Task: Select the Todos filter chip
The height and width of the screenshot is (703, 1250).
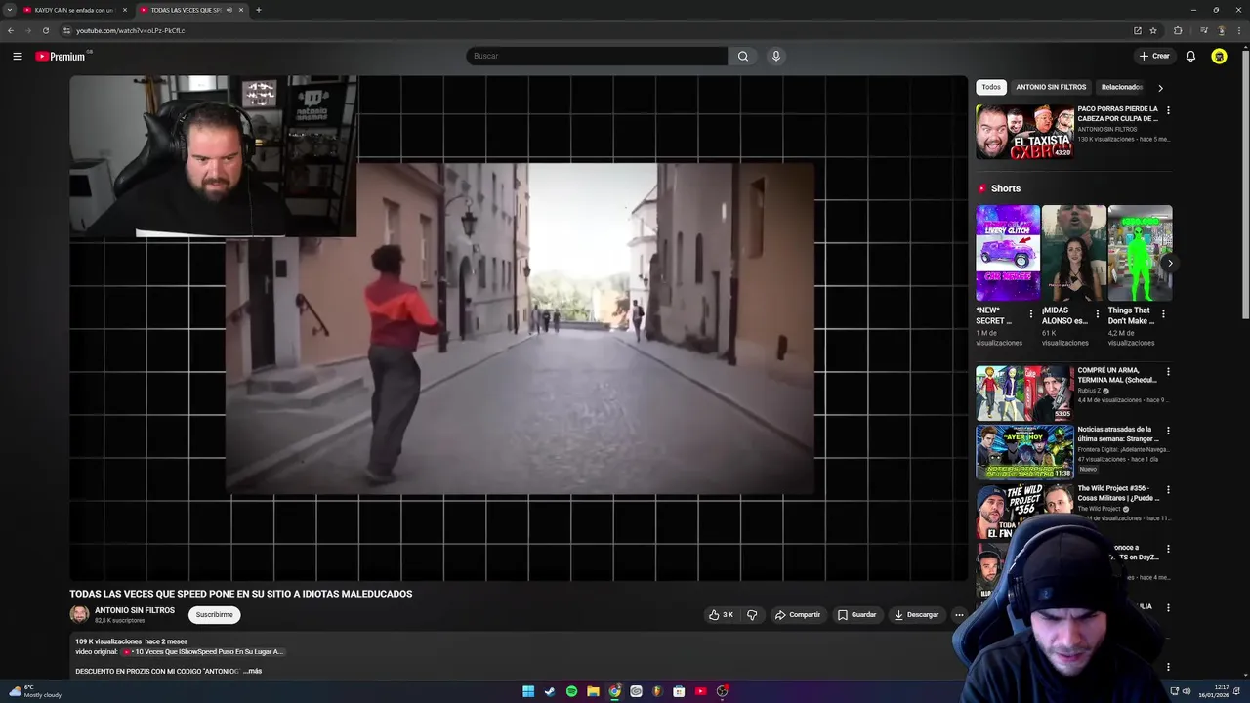Action: tap(991, 87)
